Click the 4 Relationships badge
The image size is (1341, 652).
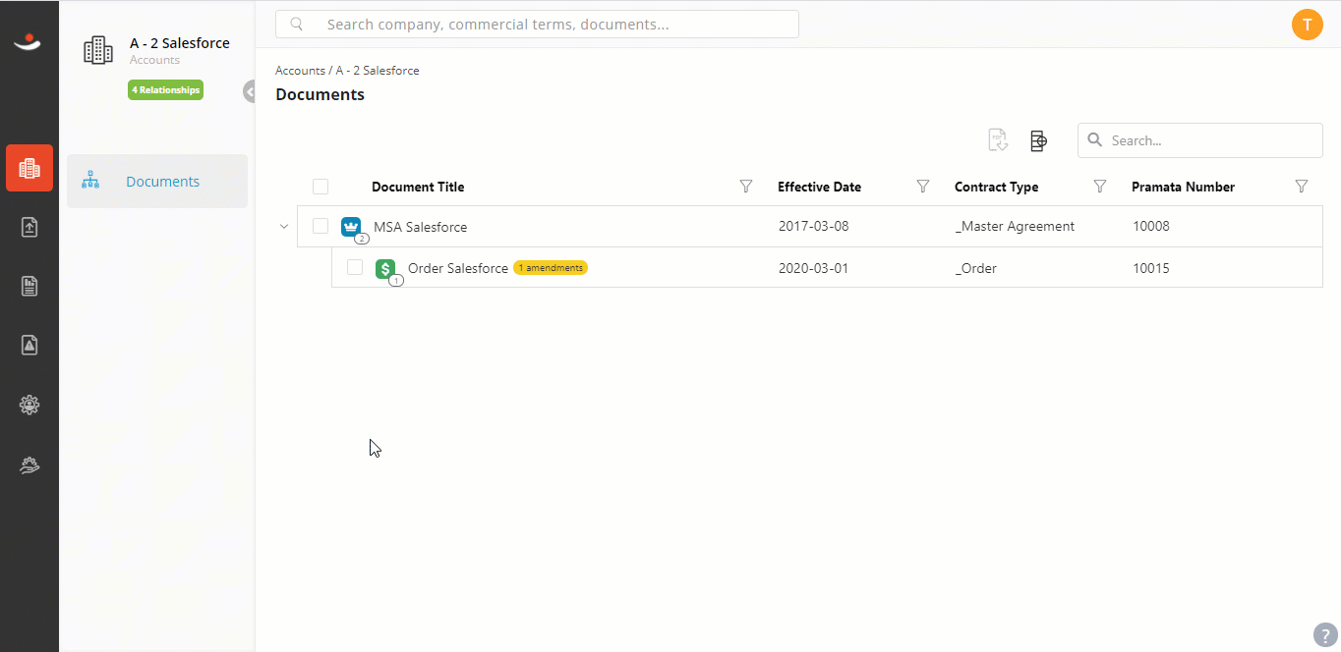click(165, 90)
